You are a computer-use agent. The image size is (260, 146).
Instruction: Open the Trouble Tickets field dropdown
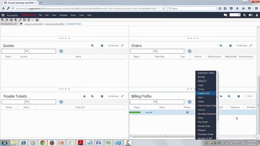click(x=26, y=102)
